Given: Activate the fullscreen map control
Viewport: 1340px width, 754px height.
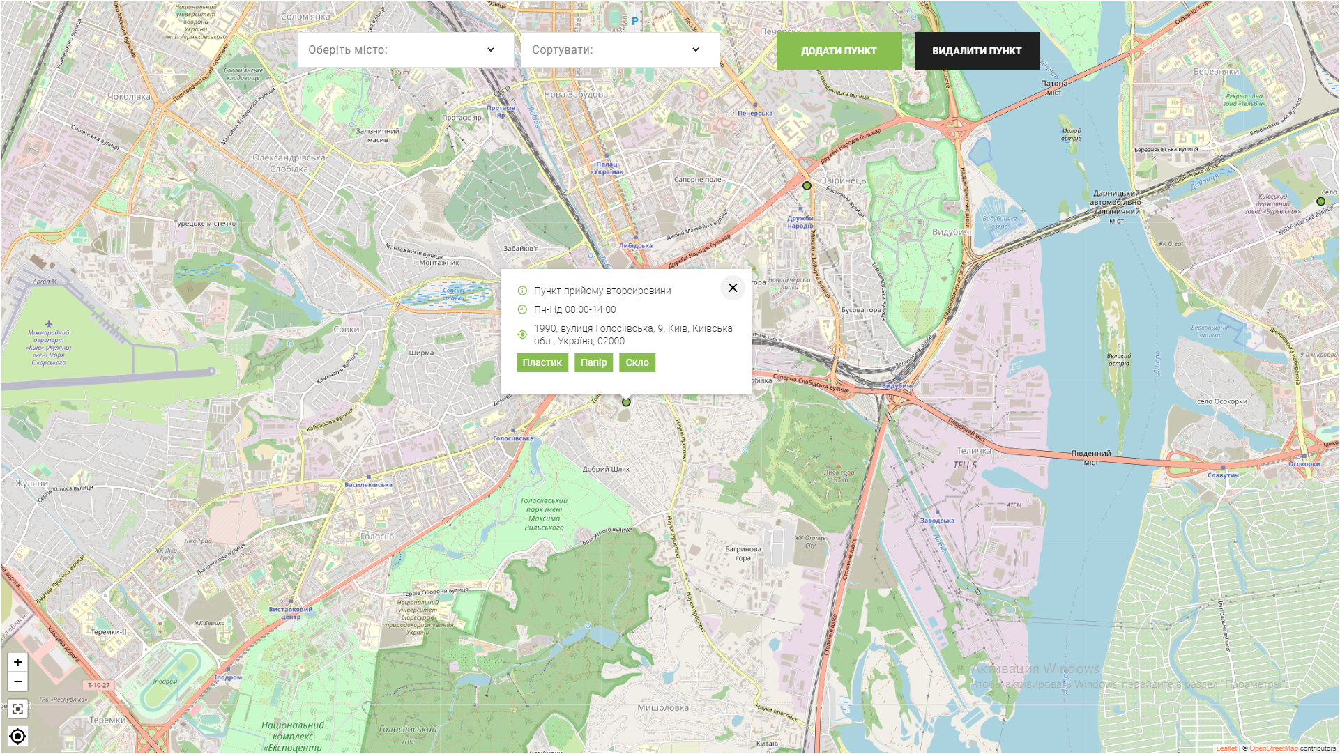Looking at the screenshot, I should pyautogui.click(x=17, y=709).
